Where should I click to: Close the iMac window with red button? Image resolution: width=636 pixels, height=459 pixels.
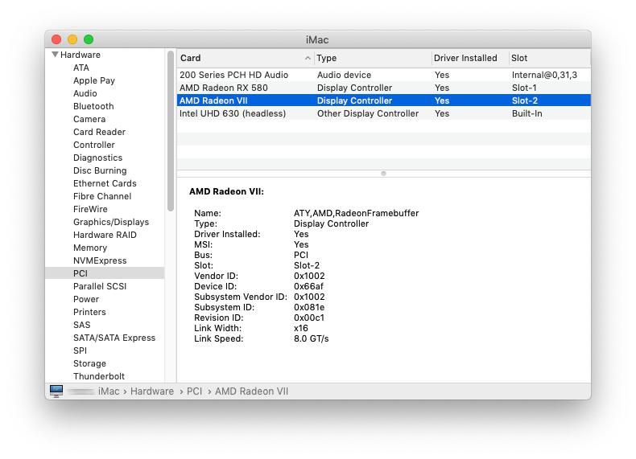point(56,39)
